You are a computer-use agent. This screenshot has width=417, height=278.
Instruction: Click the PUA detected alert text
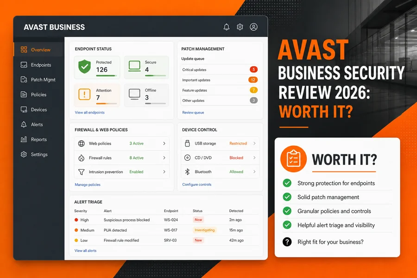[x=115, y=230]
